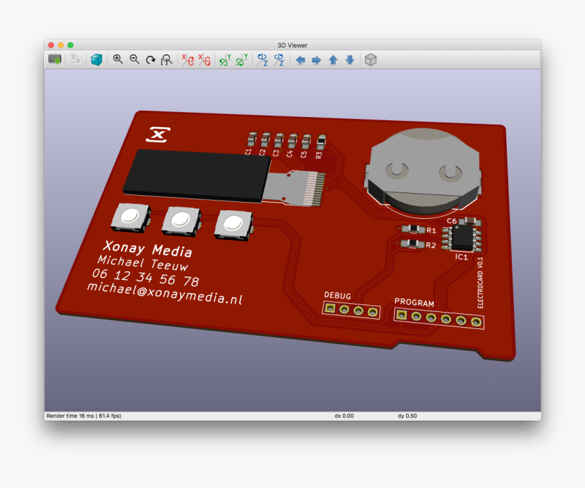Zoom in using the magnifier plus icon
This screenshot has height=488, width=585.
coord(118,60)
